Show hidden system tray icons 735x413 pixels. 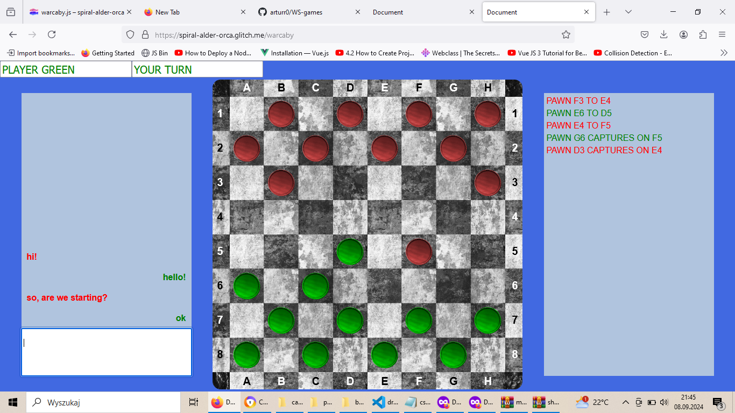(x=625, y=402)
